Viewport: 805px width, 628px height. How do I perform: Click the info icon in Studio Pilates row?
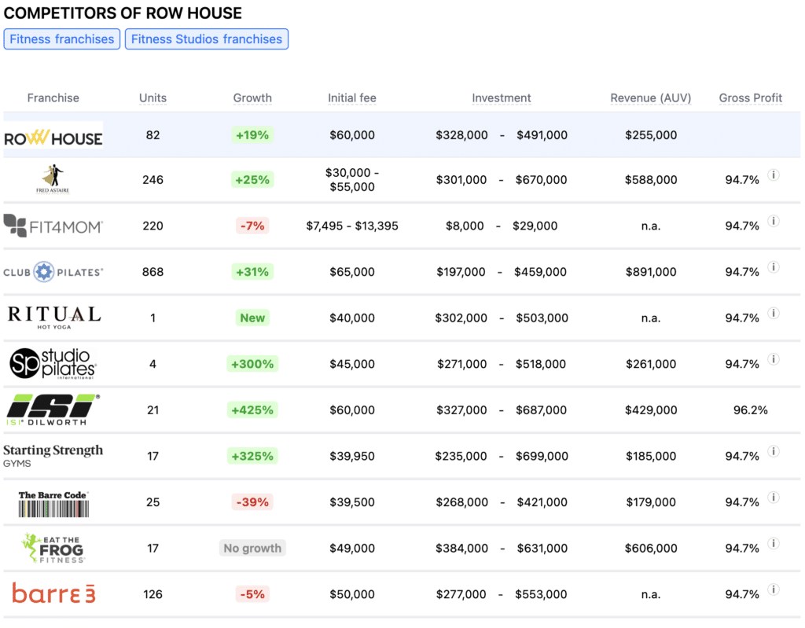774,359
